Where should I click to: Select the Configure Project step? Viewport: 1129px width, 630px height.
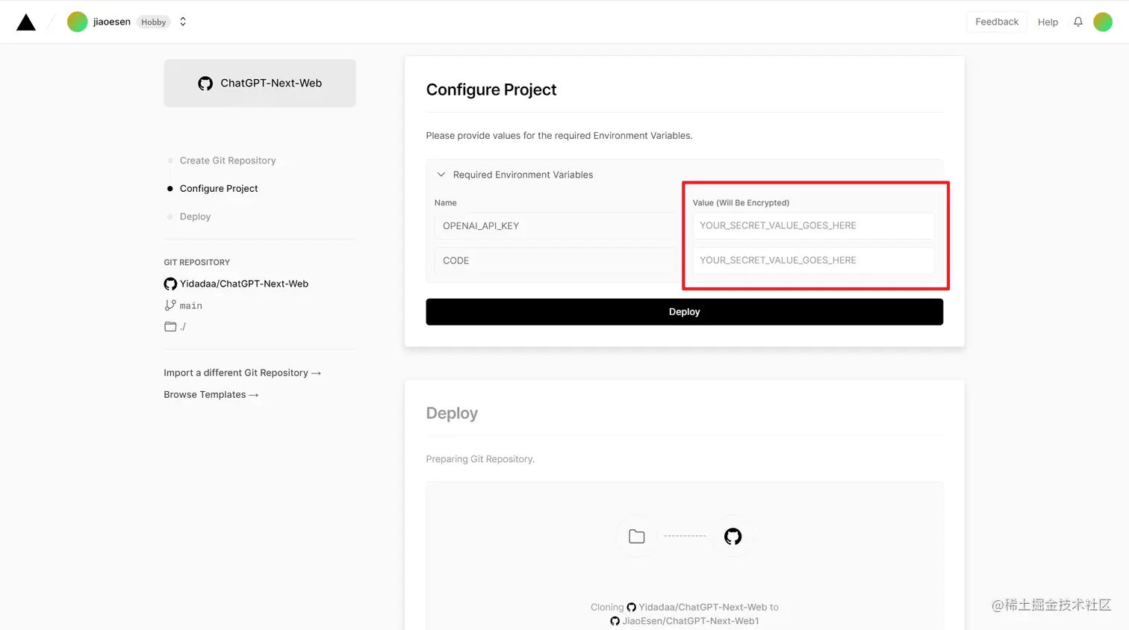pyautogui.click(x=219, y=188)
